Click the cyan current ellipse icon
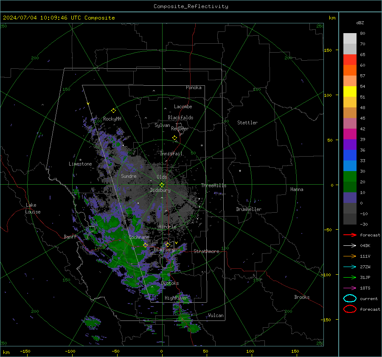The width and height of the screenshot is (382, 357). pos(350,298)
